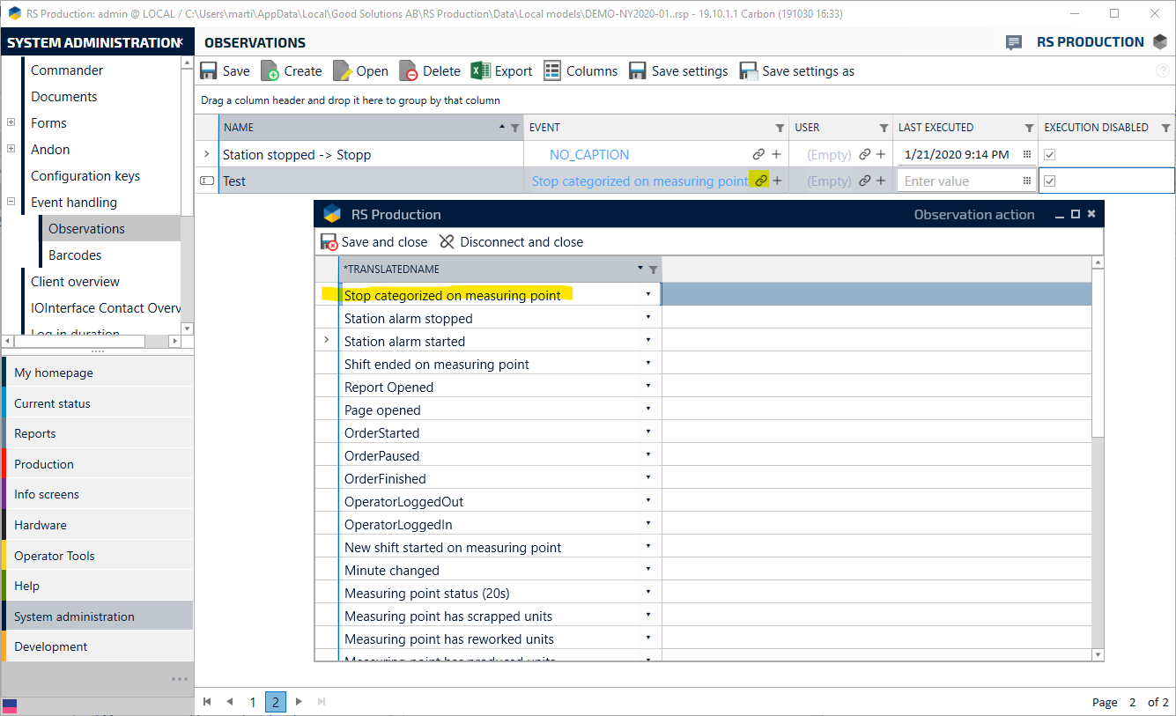Select Barcodes in the sidebar tree
This screenshot has width=1176, height=716.
click(75, 255)
